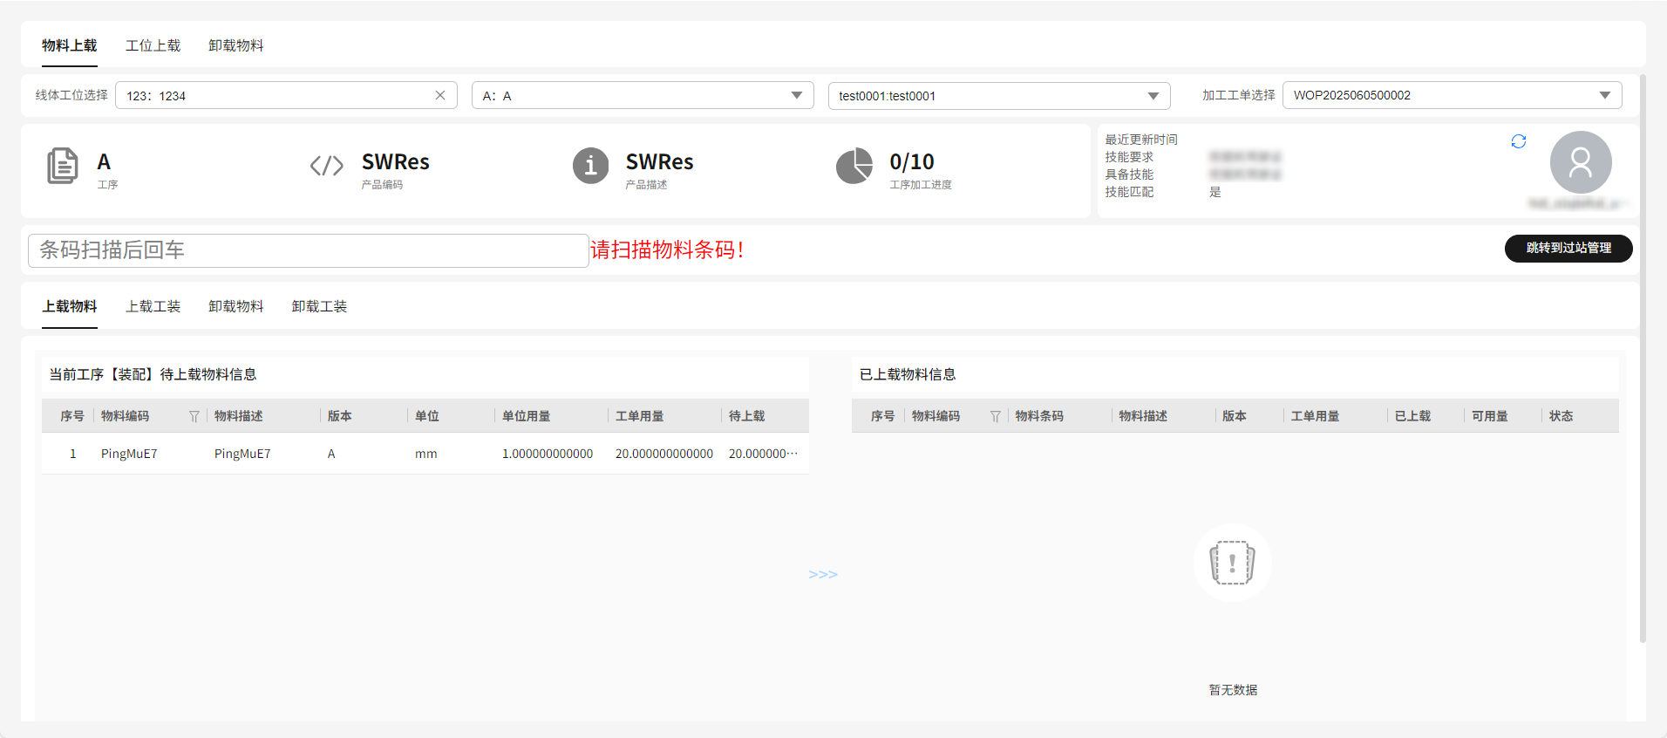Click the 技能匹配 label
The height and width of the screenshot is (738, 1667).
pyautogui.click(x=1129, y=192)
